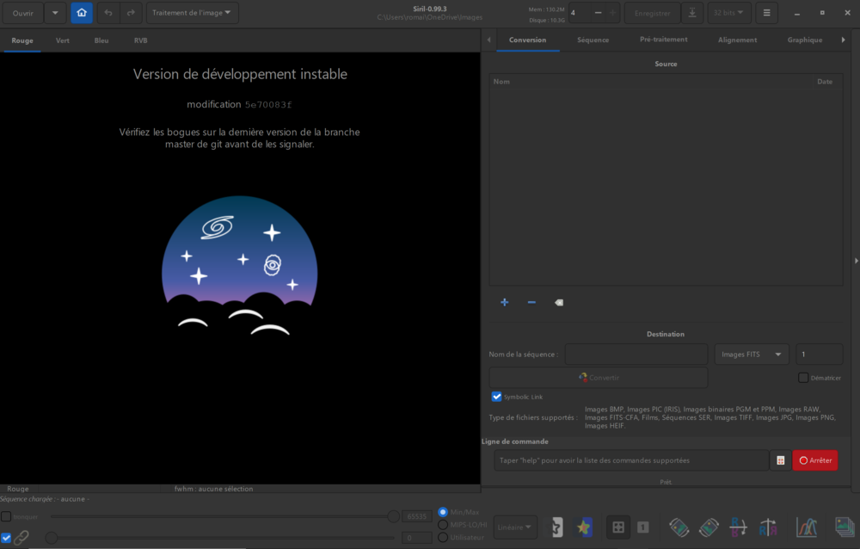
Task: Select the Utilisateur radio button
Action: tap(443, 538)
